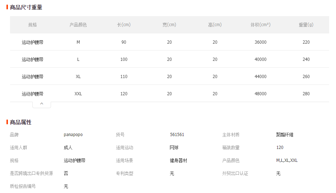Click the 重量(g) column header

point(306,25)
